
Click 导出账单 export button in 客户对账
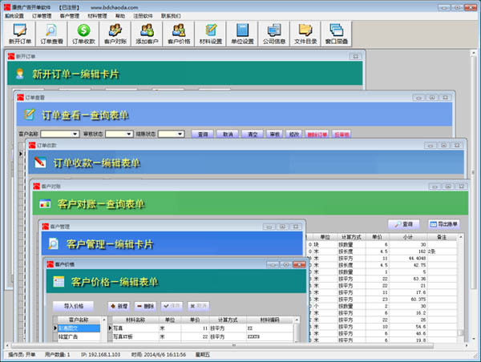click(444, 224)
